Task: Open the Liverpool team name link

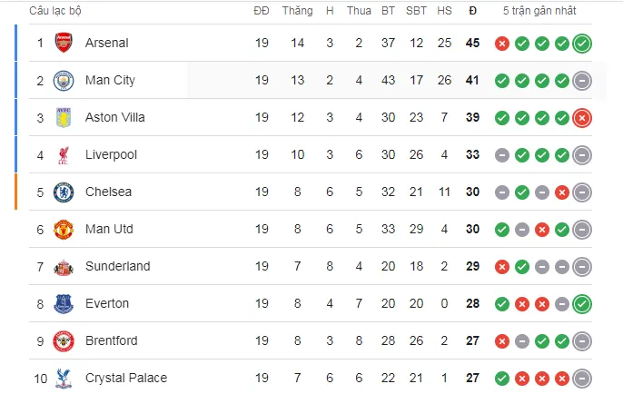Action: click(x=111, y=155)
